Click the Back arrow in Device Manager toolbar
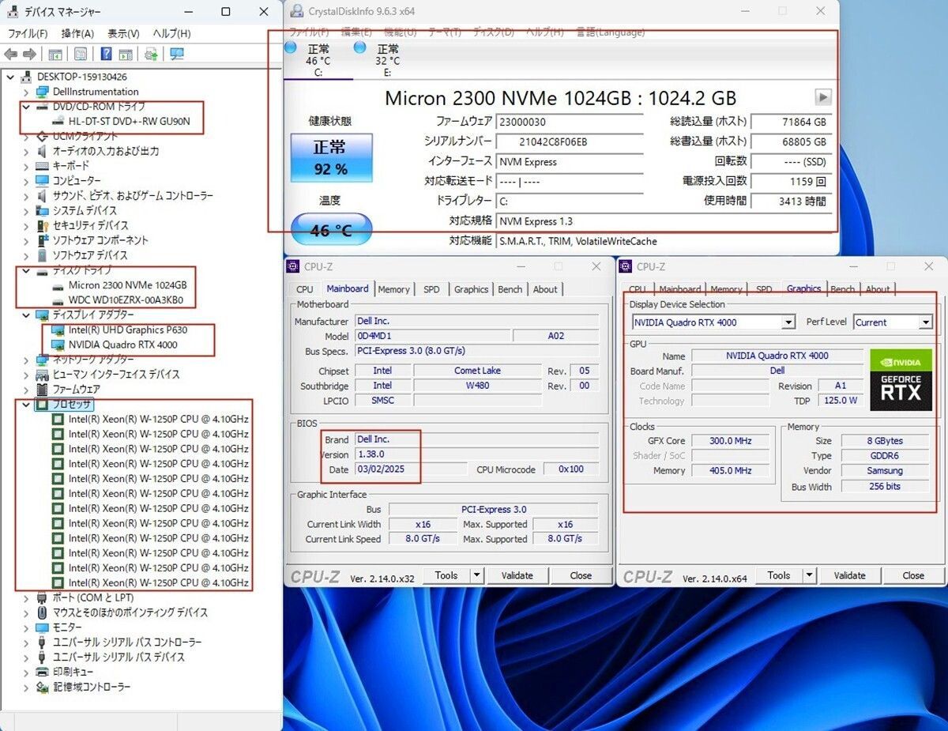The height and width of the screenshot is (731, 948). click(11, 54)
